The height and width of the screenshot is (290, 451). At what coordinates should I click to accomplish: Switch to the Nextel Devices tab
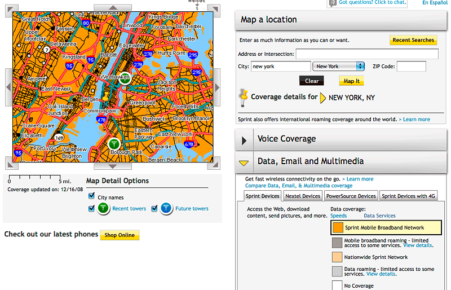click(303, 196)
